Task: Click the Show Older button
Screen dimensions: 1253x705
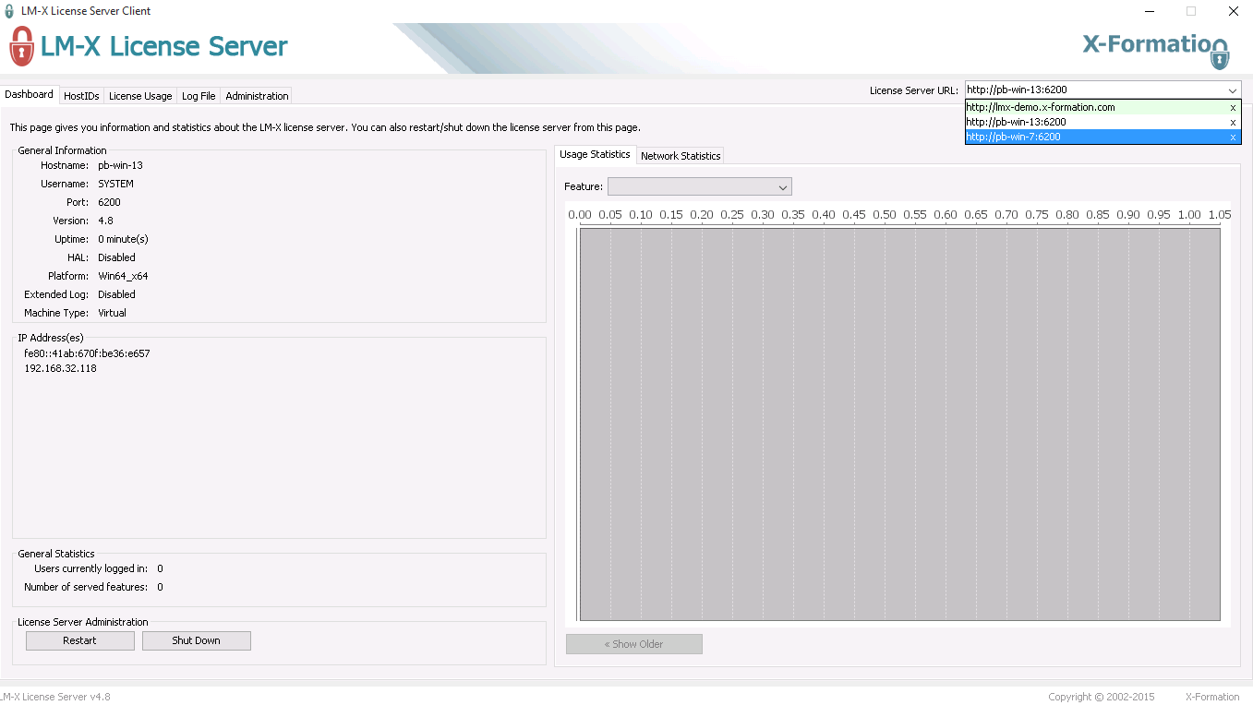Action: click(x=634, y=644)
